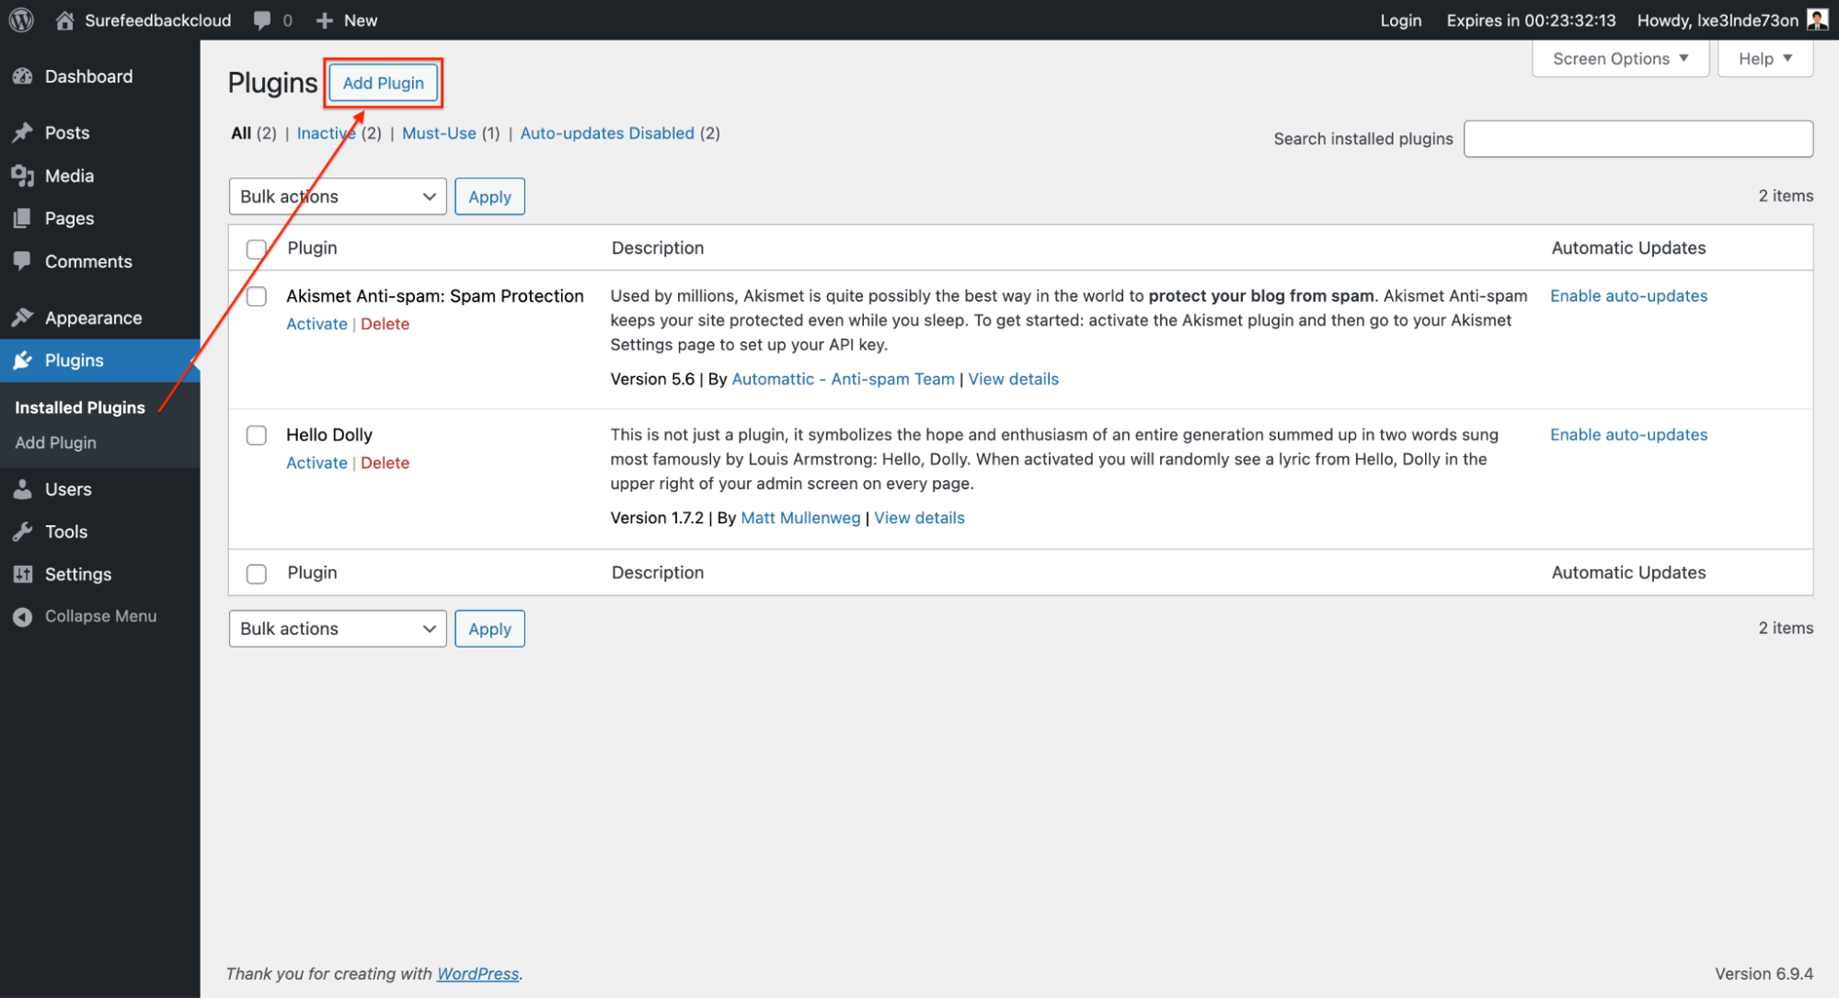The image size is (1839, 999).
Task: Open the comments bubble icon in the admin bar
Action: click(x=262, y=20)
